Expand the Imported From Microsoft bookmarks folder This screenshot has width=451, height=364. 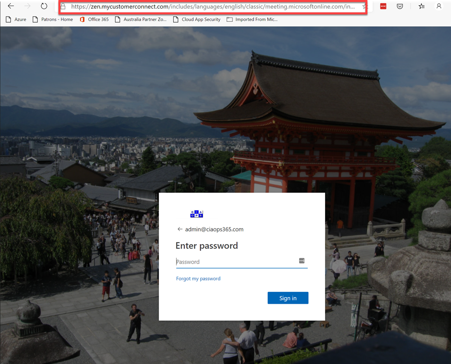tap(252, 19)
